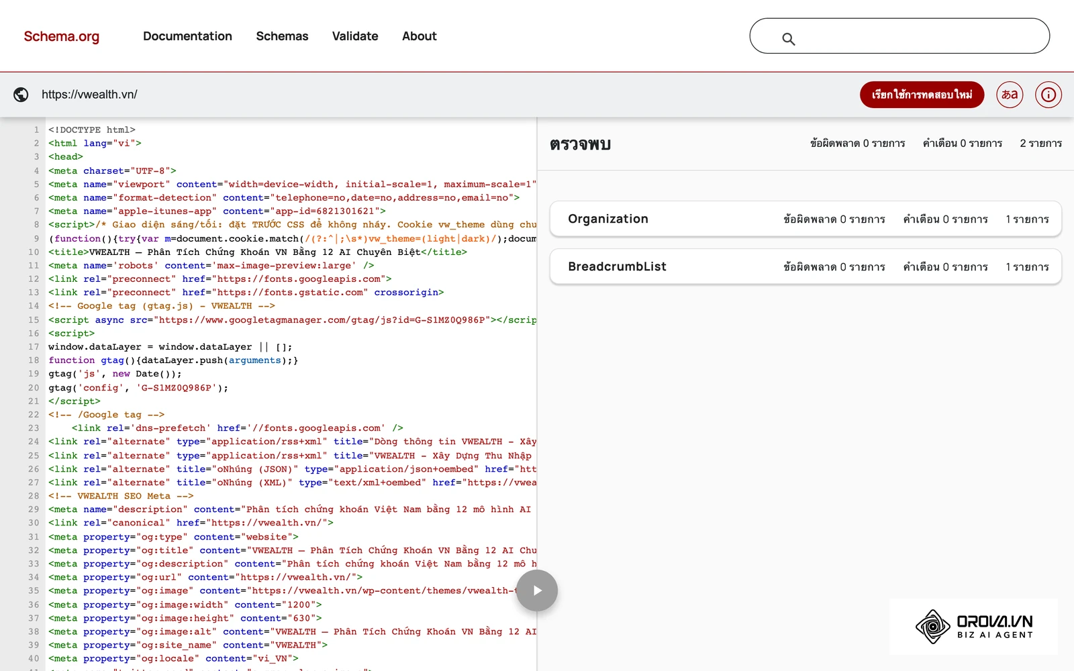Click code line 7 apple-itunes-app meta

(217, 211)
